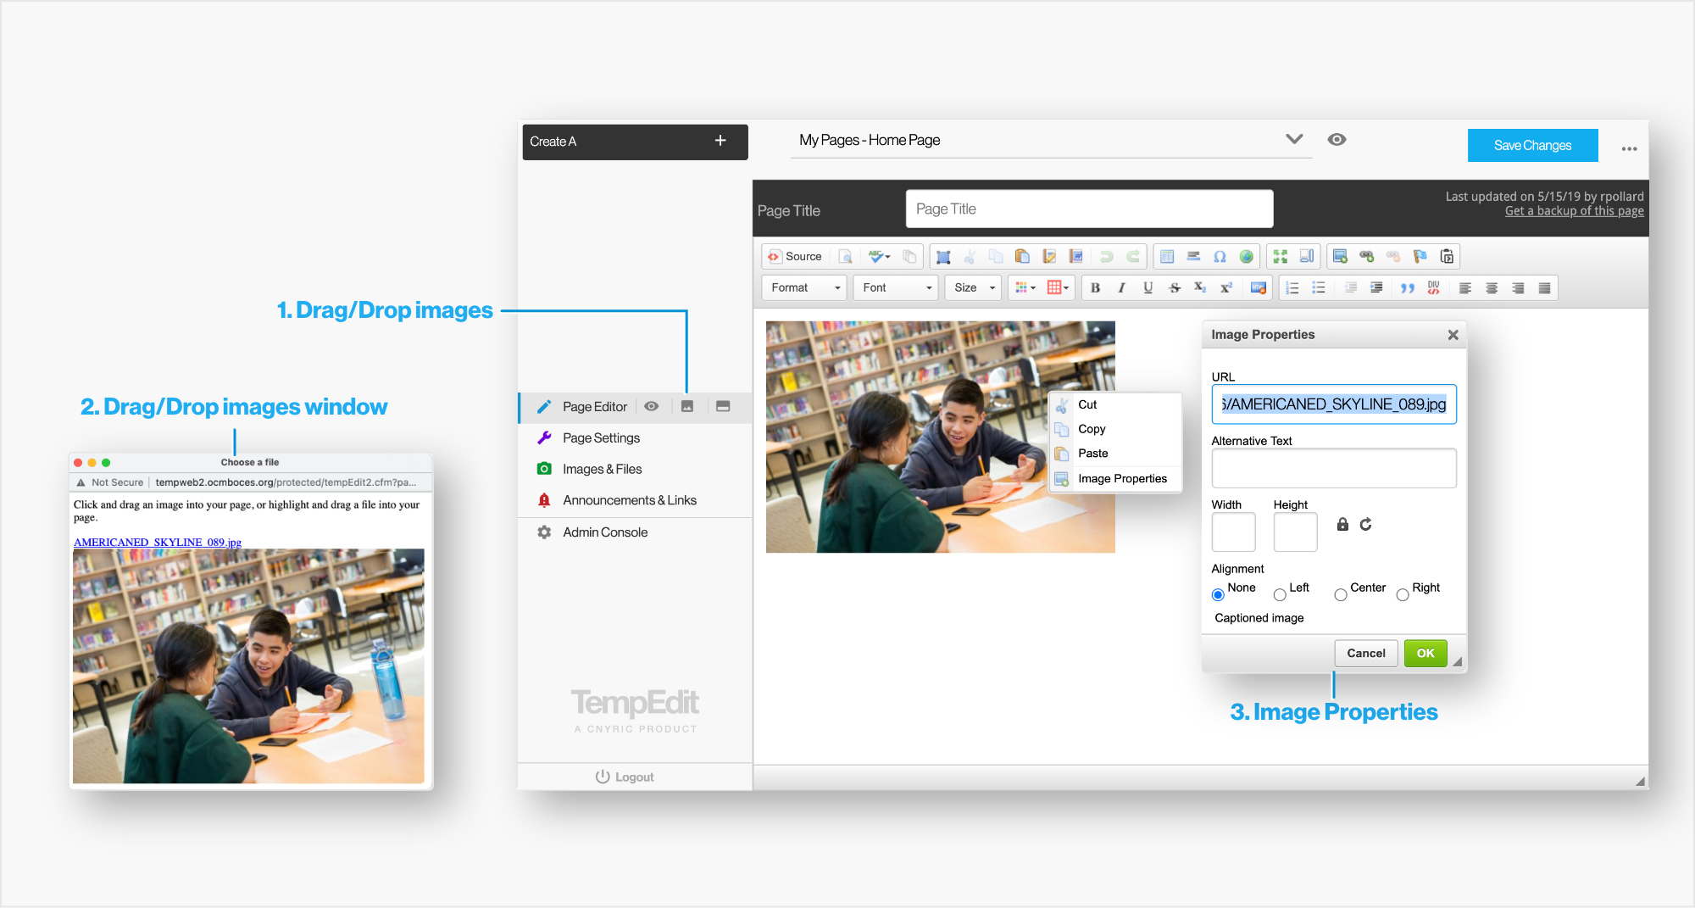Expand the Create A plus menu
Image resolution: width=1695 pixels, height=908 pixels.
pyautogui.click(x=720, y=141)
